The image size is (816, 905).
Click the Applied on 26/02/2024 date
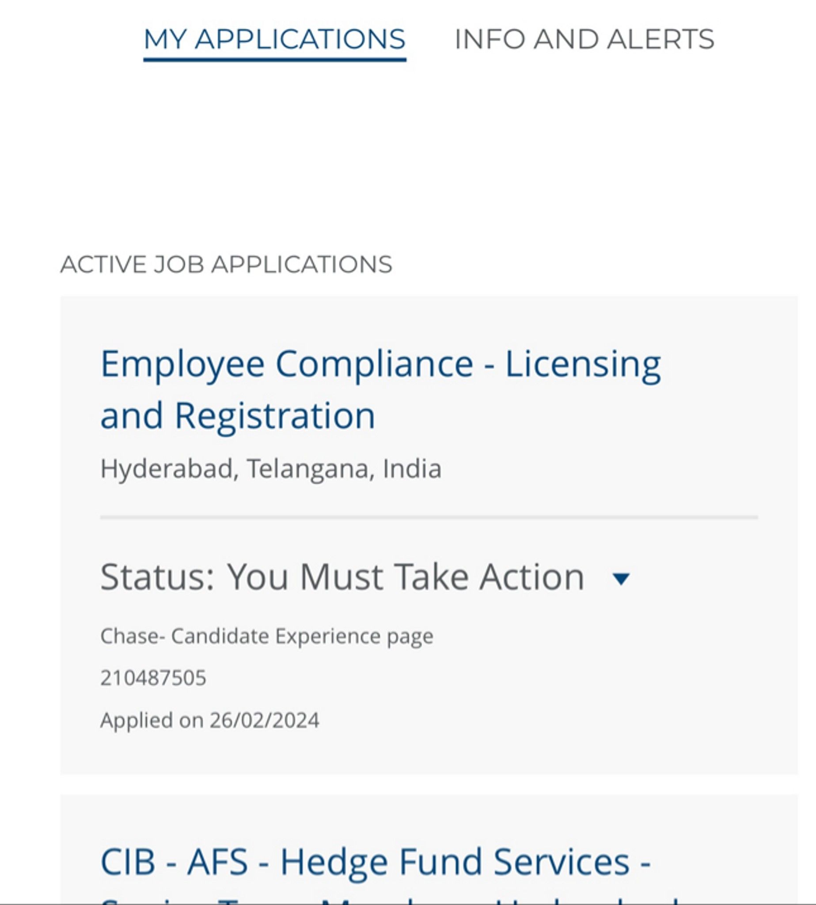(209, 720)
